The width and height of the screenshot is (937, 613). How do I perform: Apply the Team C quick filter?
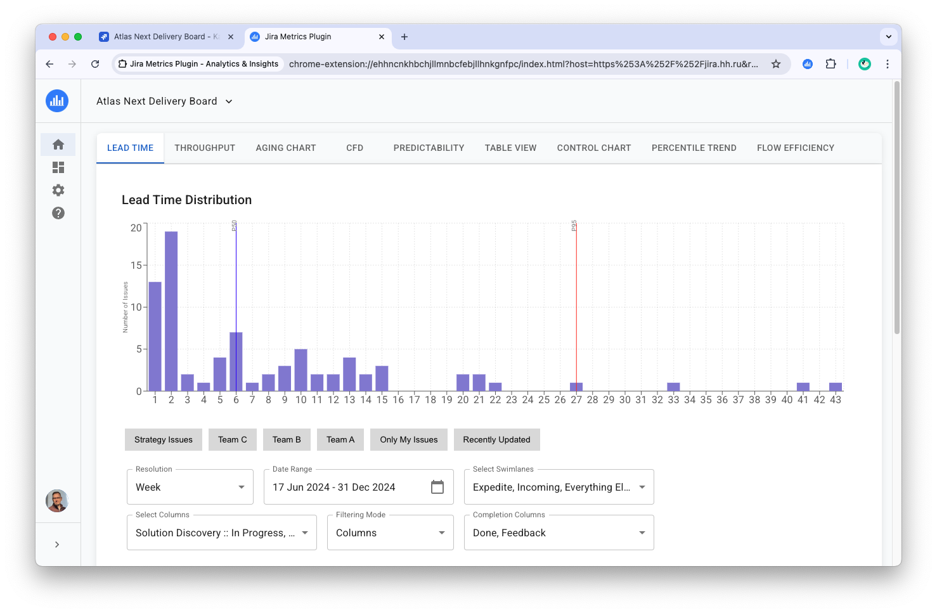pos(233,440)
